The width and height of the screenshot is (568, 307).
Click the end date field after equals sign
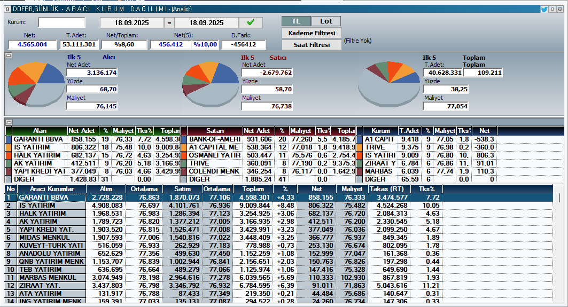(x=206, y=22)
